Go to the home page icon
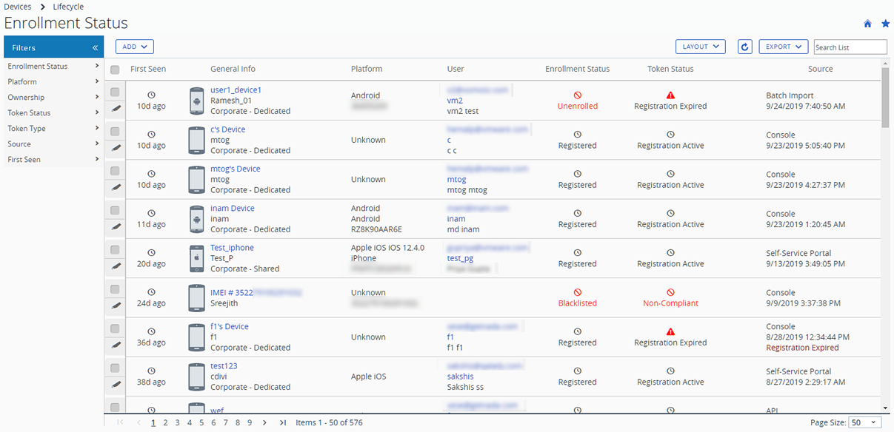 pos(868,24)
